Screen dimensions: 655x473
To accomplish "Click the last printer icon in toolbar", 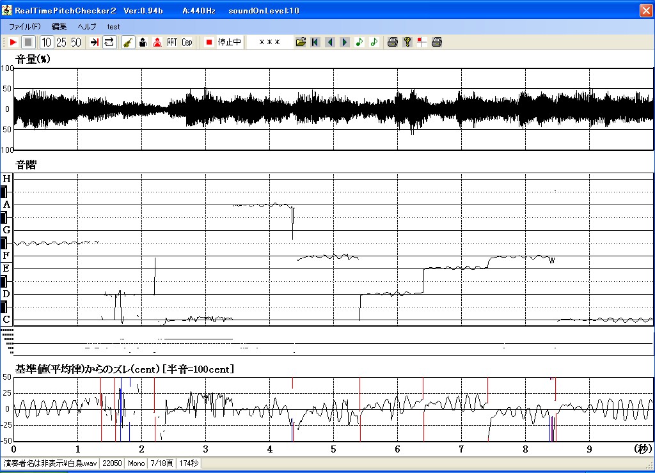I will click(436, 42).
